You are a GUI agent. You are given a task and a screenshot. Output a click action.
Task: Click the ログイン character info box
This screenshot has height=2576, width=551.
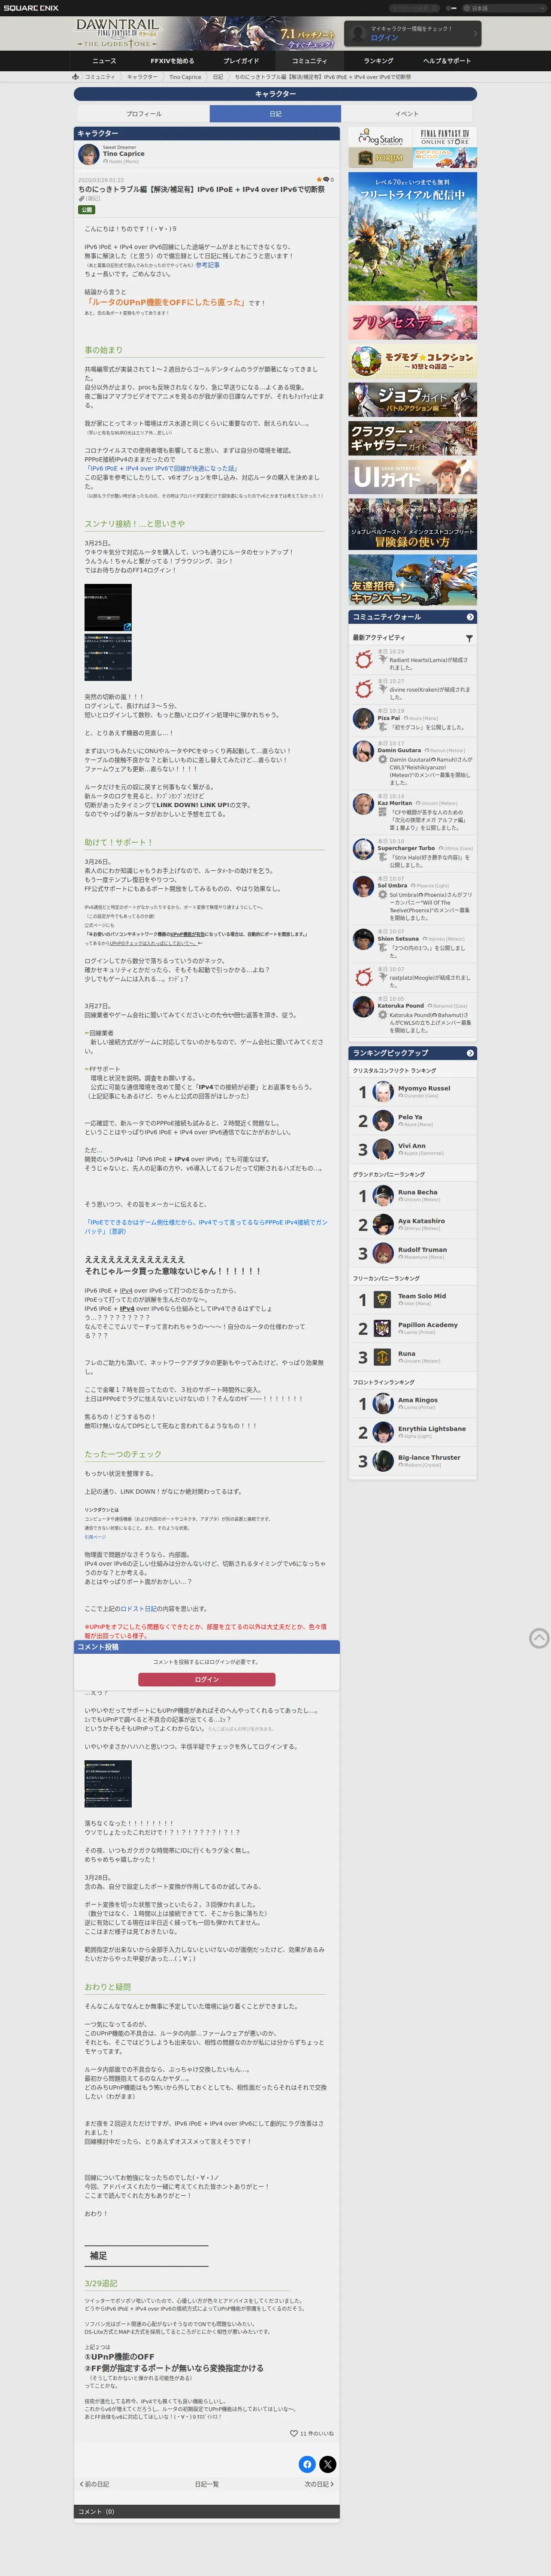412,33
